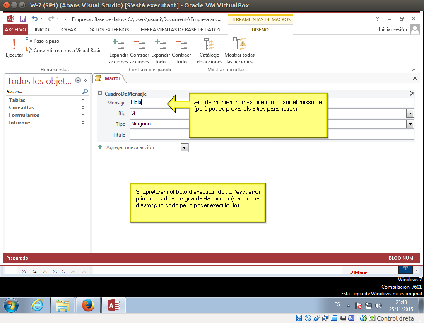The width and height of the screenshot is (424, 323).
Task: Click the Access application icon in title bar
Action: (11, 19)
